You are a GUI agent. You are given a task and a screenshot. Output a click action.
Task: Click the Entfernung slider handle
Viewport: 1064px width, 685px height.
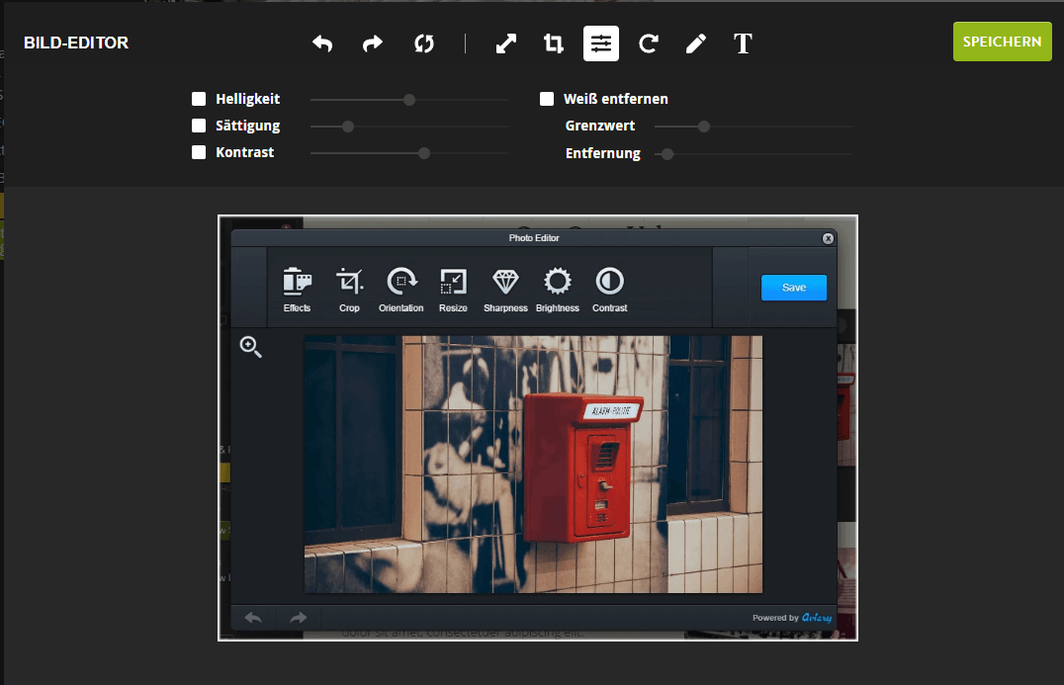tap(667, 154)
